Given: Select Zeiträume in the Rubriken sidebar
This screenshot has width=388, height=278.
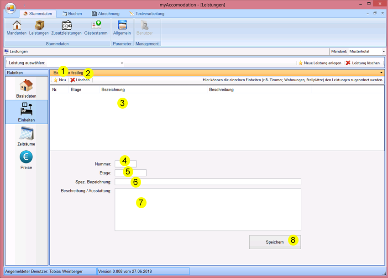Looking at the screenshot, I should point(26,136).
